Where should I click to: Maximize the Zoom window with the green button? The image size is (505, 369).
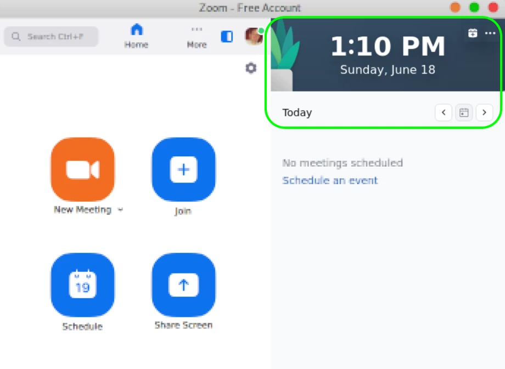(x=474, y=7)
